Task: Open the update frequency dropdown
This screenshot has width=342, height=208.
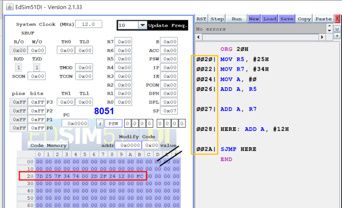Action: tap(142, 25)
